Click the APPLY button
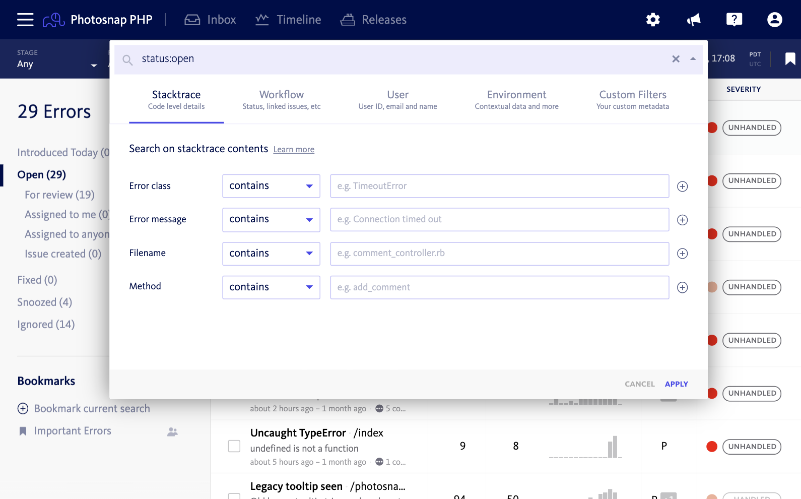The height and width of the screenshot is (499, 801). tap(676, 384)
